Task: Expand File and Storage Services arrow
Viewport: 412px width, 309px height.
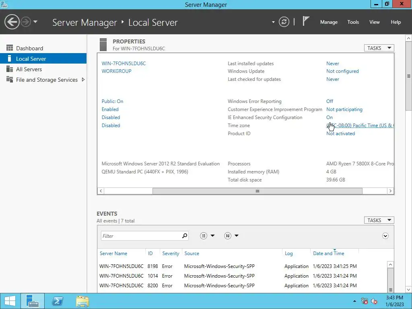Action: coord(83,80)
